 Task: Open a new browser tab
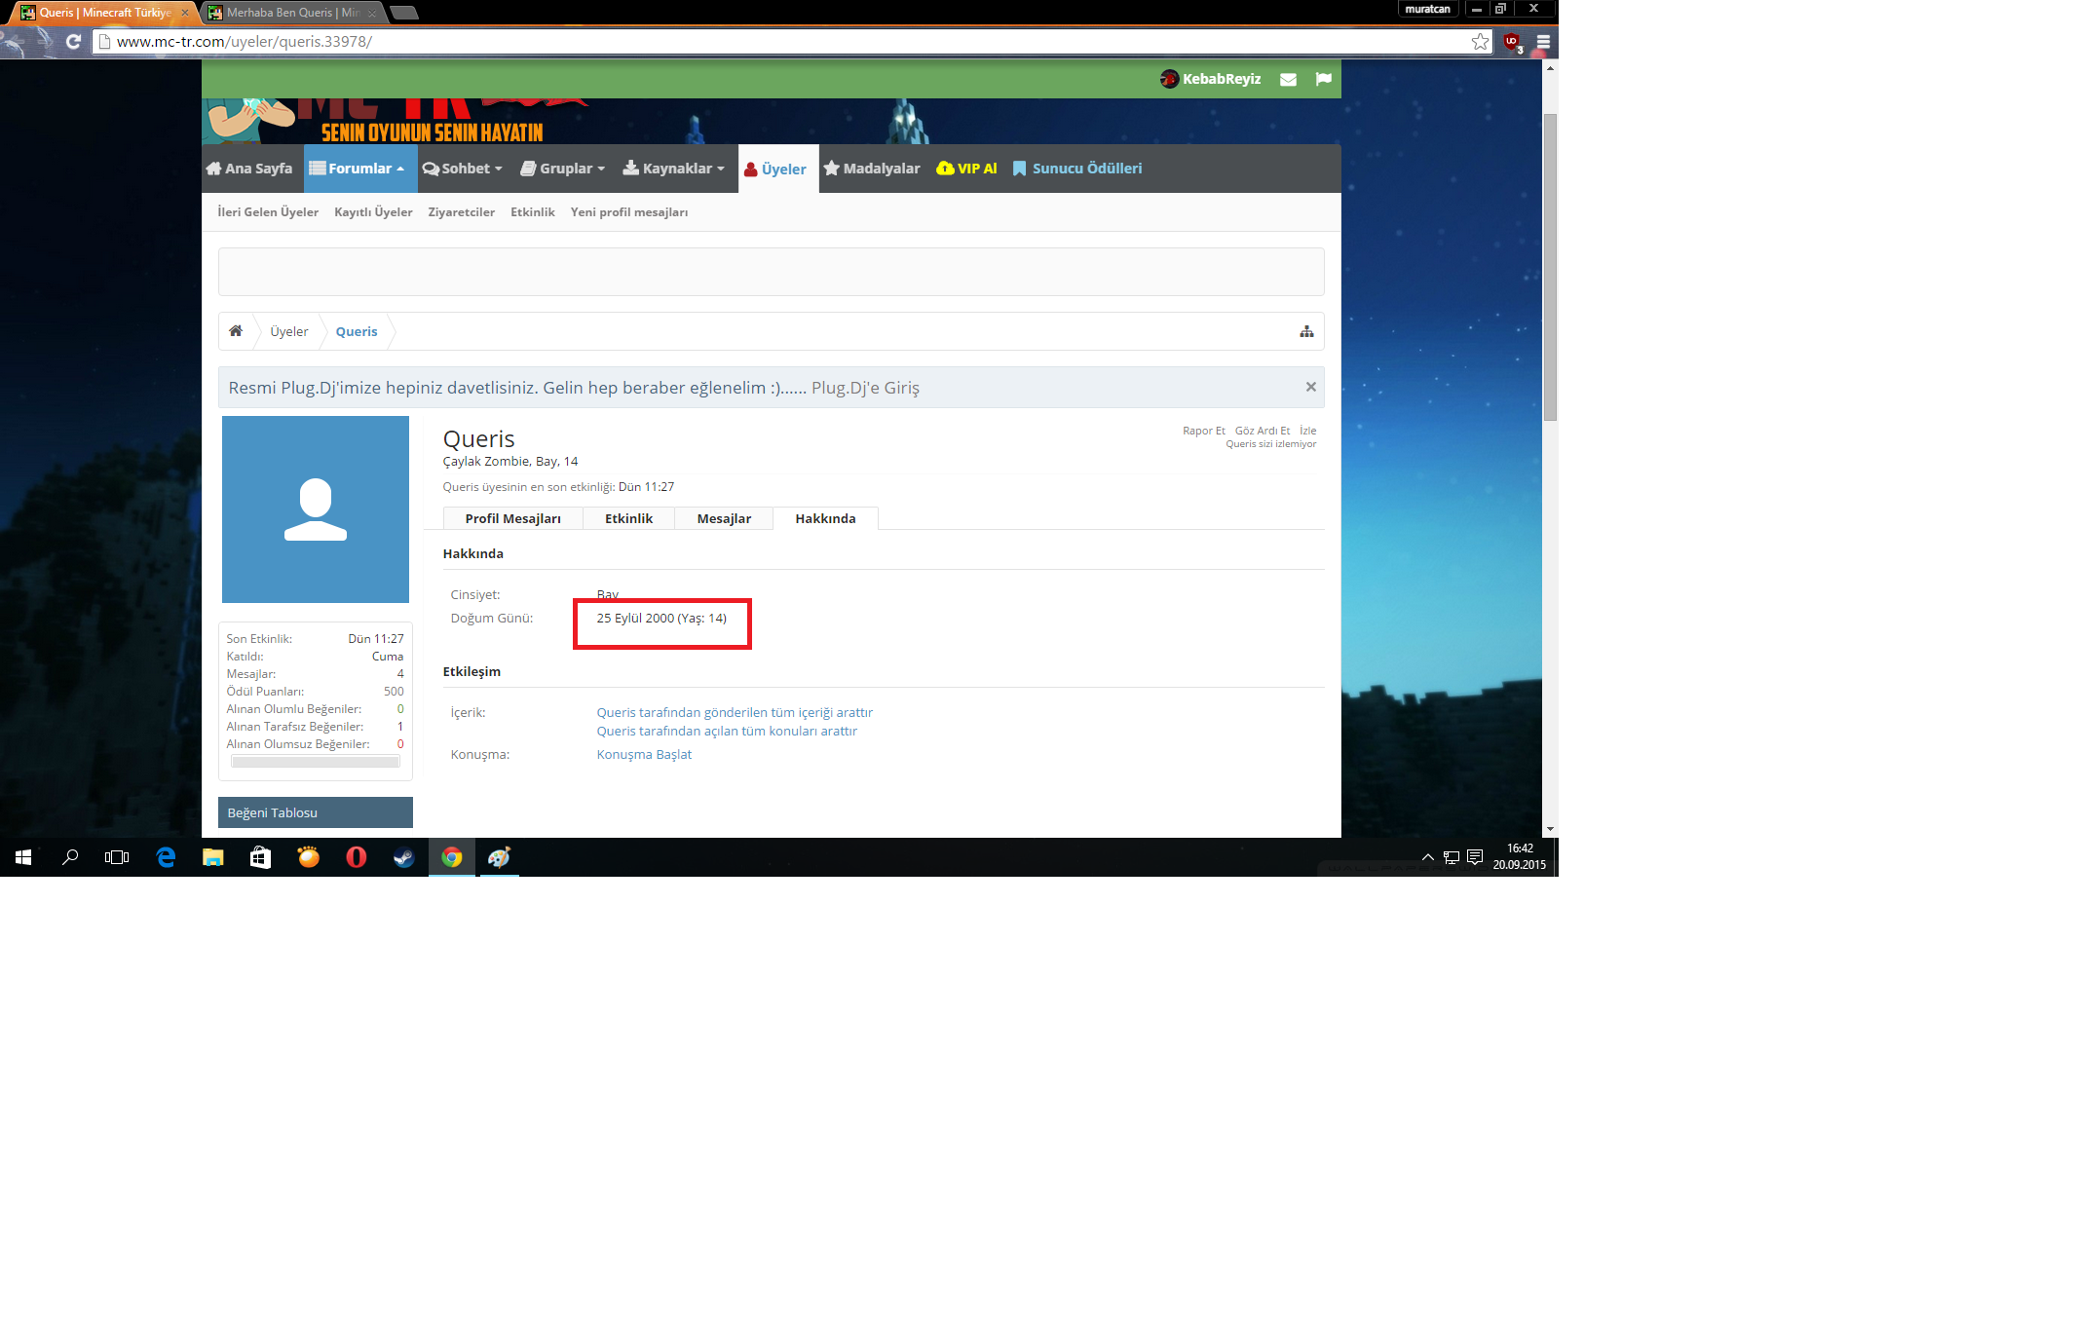pos(403,13)
